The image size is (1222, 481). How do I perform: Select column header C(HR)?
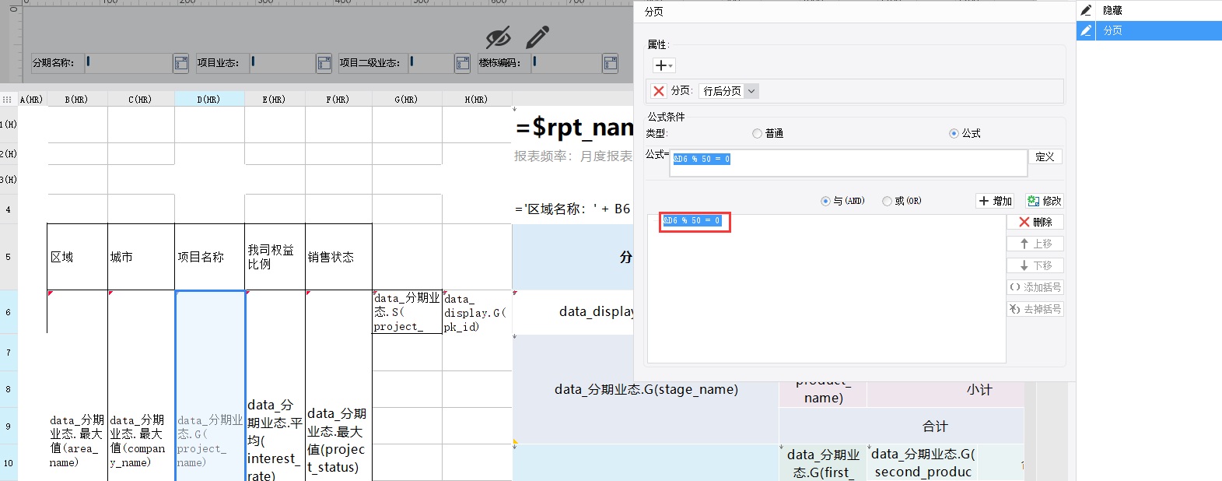(141, 100)
